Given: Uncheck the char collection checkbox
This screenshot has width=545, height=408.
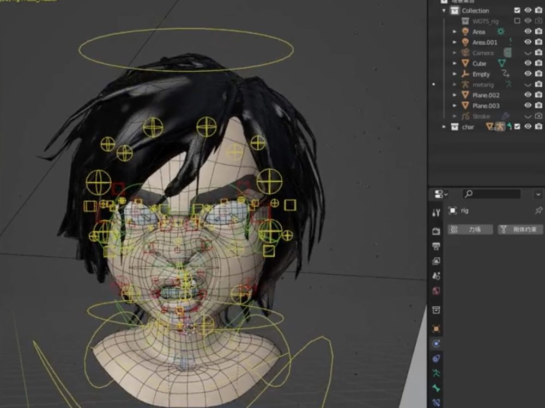Looking at the screenshot, I should 517,127.
